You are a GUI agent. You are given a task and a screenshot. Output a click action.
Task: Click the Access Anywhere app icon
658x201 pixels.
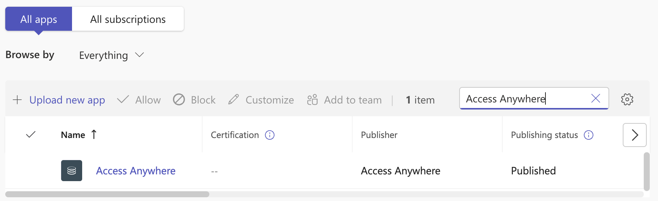[72, 171]
